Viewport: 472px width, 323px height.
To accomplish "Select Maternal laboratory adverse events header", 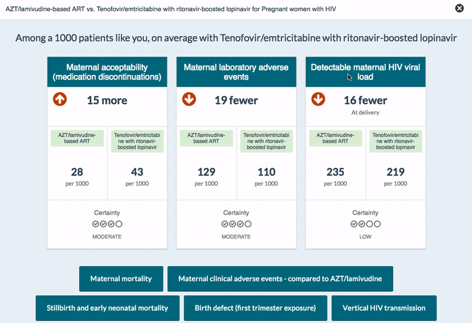I will (x=237, y=71).
